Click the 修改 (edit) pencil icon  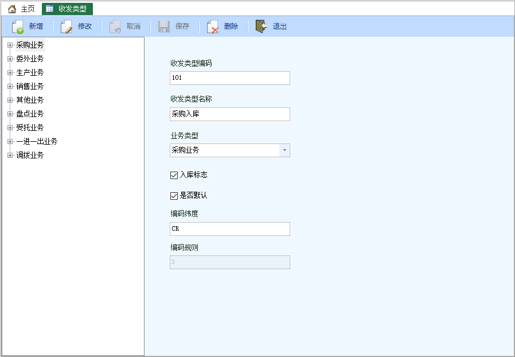pyautogui.click(x=67, y=26)
